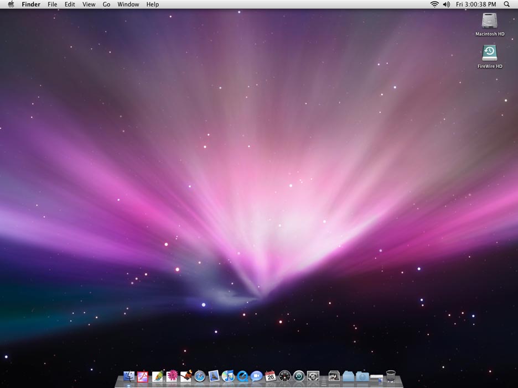Viewport: 518px width, 388px height.
Task: Open Finder from the Dock
Action: coord(129,376)
